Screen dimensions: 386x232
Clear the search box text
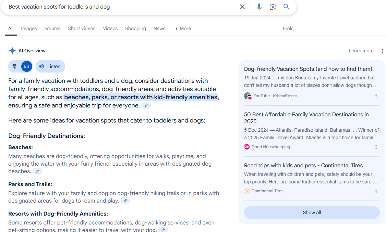pos(242,7)
